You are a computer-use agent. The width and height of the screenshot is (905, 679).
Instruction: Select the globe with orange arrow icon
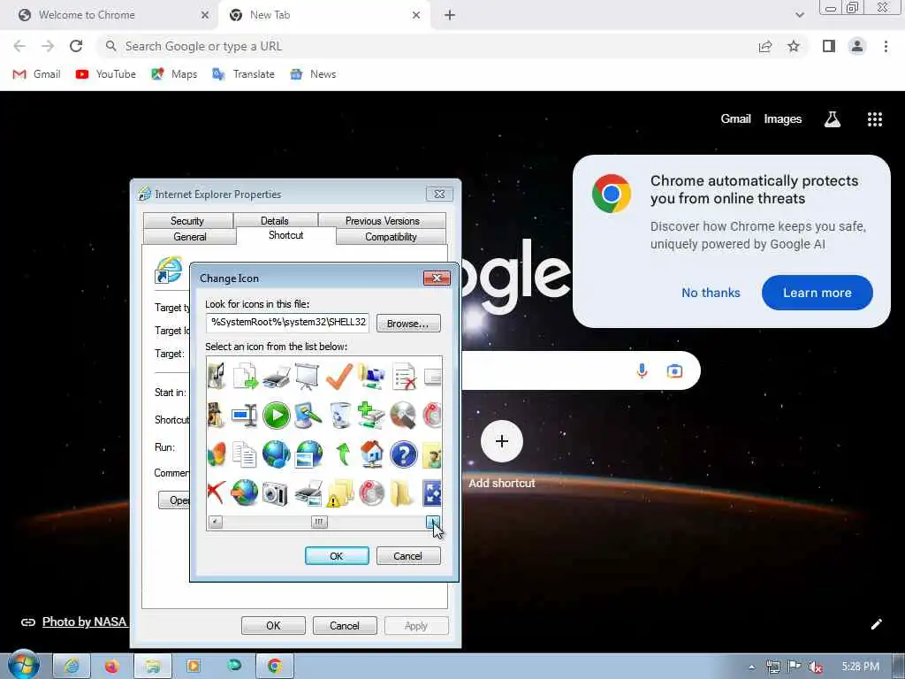(245, 493)
